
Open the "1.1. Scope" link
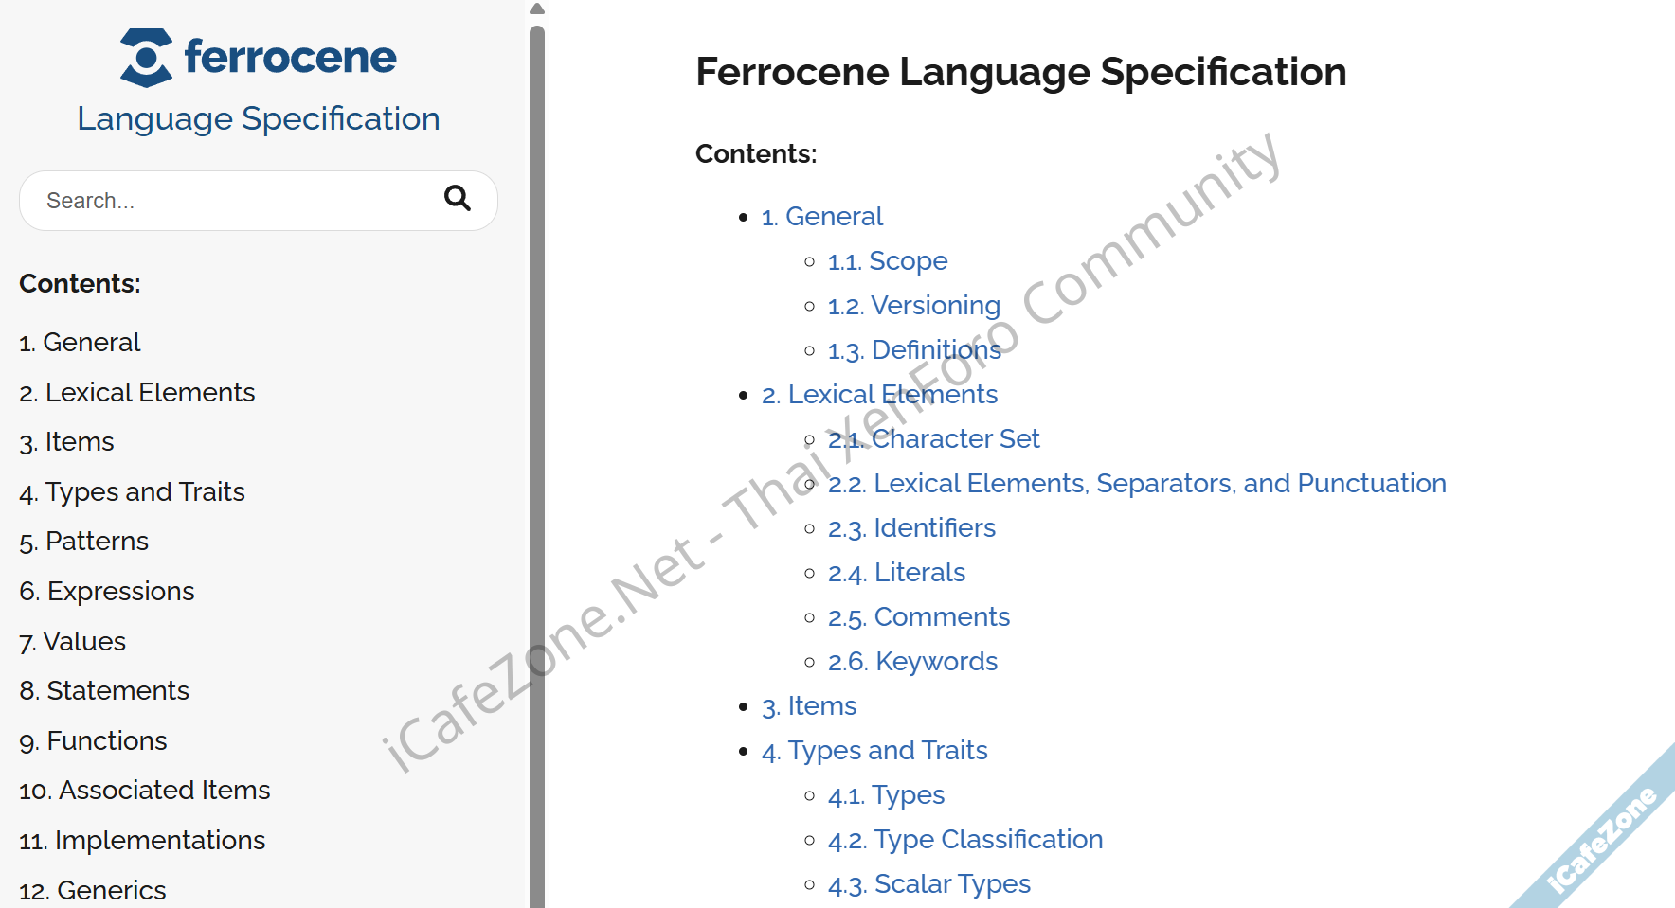tap(887, 260)
